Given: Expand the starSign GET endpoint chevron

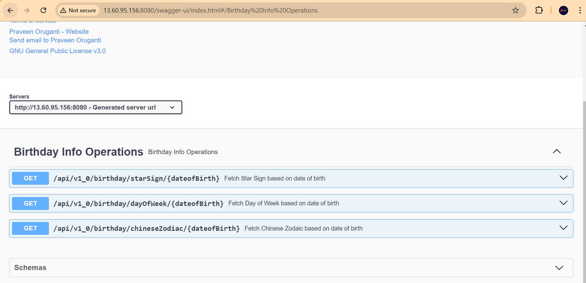Looking at the screenshot, I should coord(564,178).
